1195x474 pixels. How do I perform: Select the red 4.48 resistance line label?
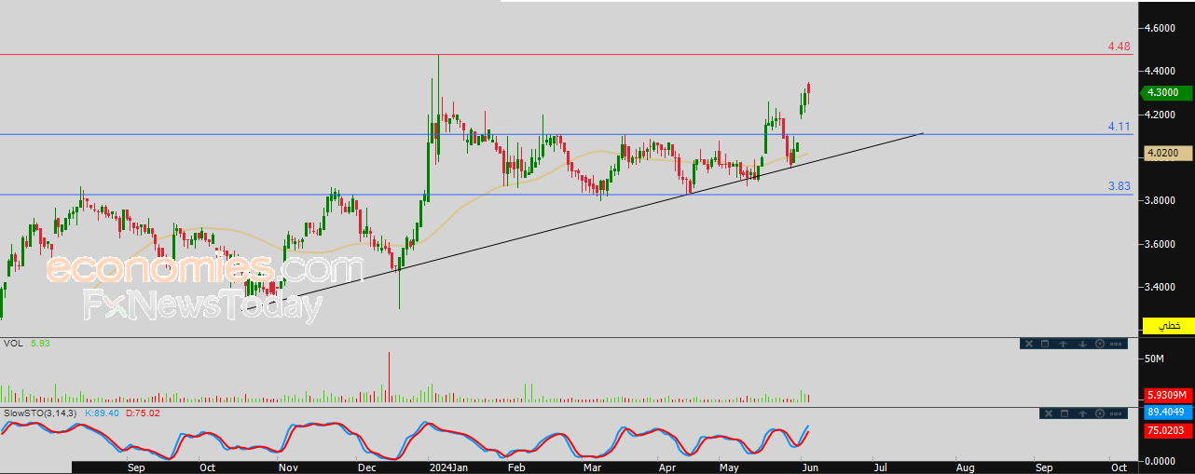[x=1119, y=47]
